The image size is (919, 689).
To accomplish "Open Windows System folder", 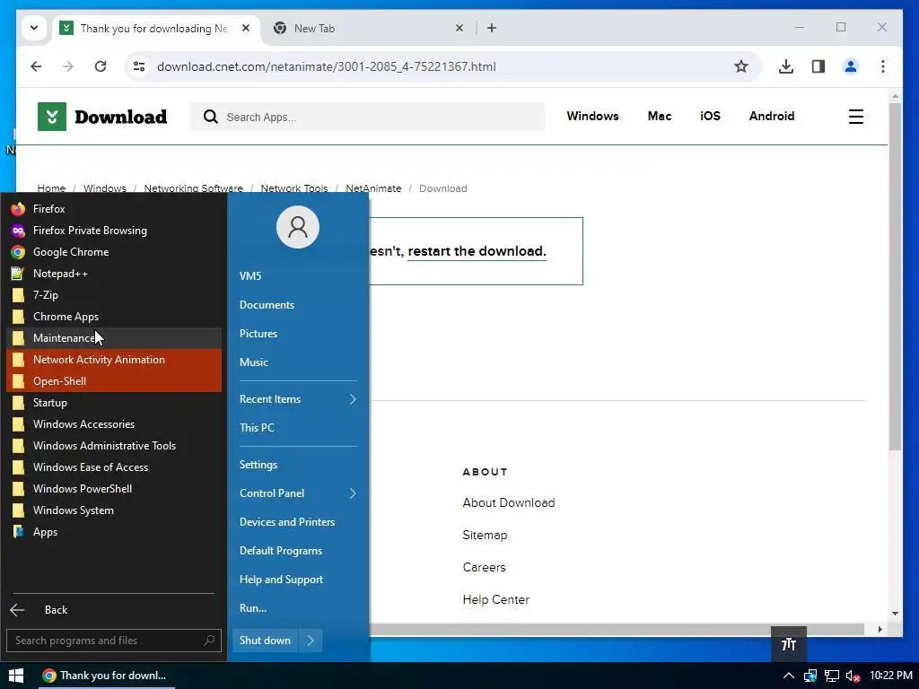I will point(114,510).
